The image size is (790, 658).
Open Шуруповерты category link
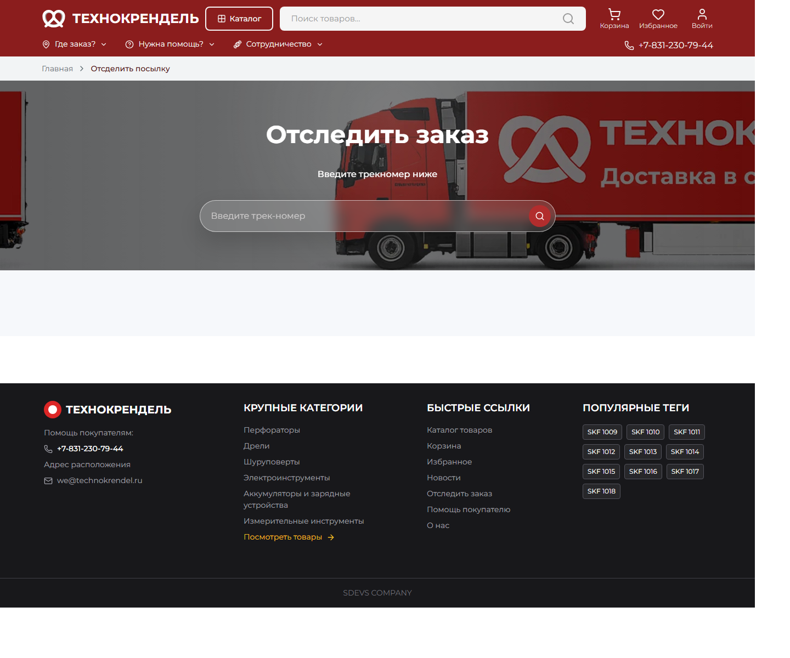point(272,462)
